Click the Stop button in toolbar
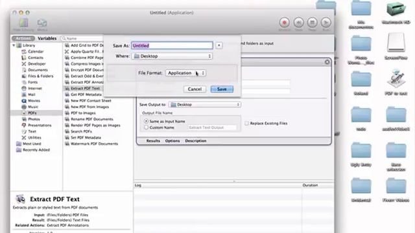Viewport: 415px width, 233px height. [x=313, y=23]
